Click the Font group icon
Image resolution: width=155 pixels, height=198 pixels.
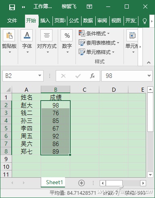click(x=27, y=35)
